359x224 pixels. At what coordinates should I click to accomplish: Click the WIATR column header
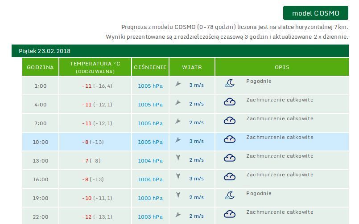click(192, 67)
